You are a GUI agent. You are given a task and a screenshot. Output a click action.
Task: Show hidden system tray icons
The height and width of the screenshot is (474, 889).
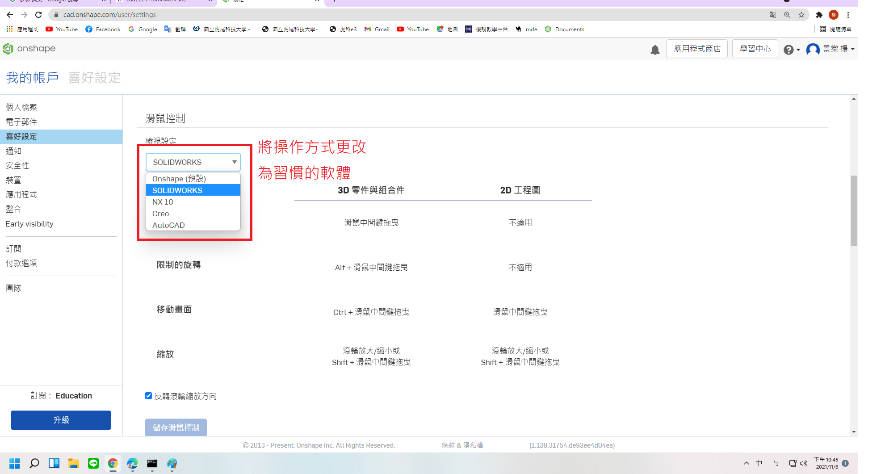click(x=746, y=463)
